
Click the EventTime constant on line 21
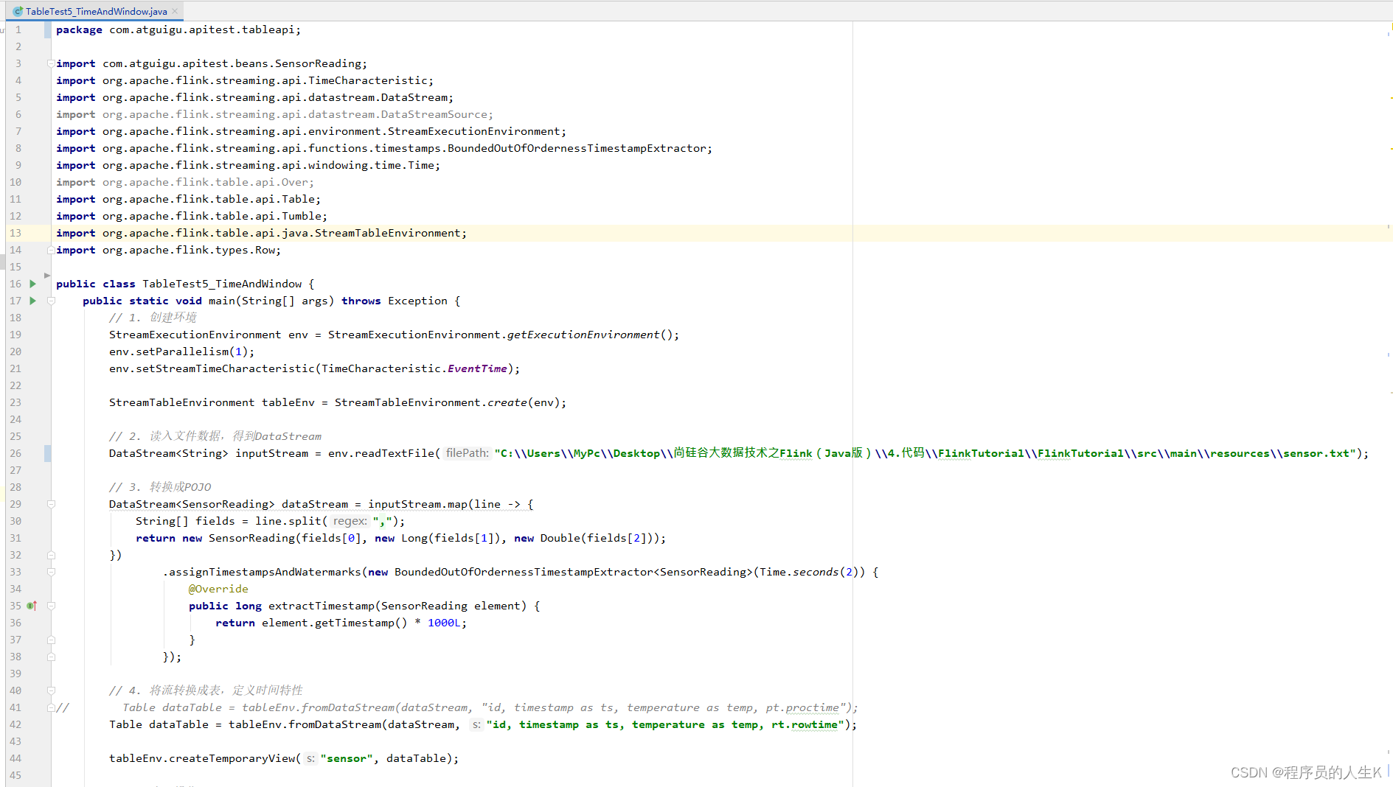pos(477,368)
